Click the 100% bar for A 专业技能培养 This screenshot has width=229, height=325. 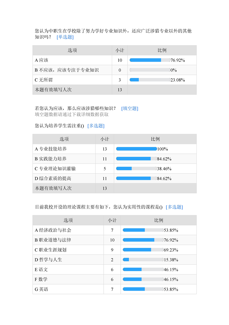click(x=136, y=149)
